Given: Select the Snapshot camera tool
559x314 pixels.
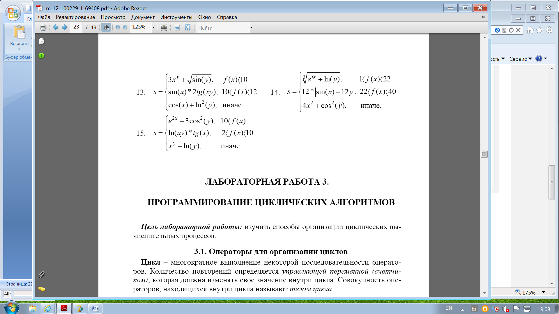Looking at the screenshot, I should click(164, 27).
